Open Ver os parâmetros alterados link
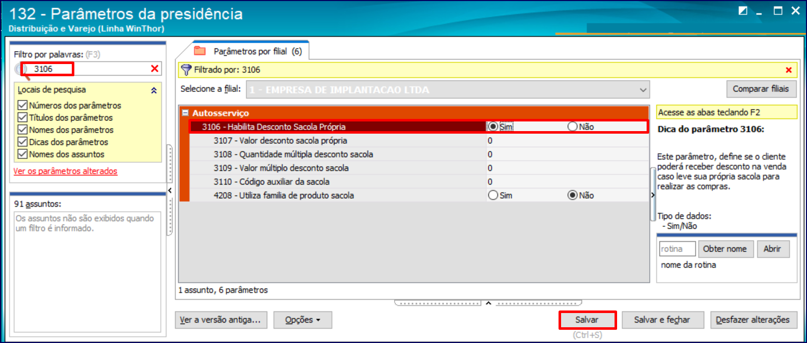 (x=66, y=171)
